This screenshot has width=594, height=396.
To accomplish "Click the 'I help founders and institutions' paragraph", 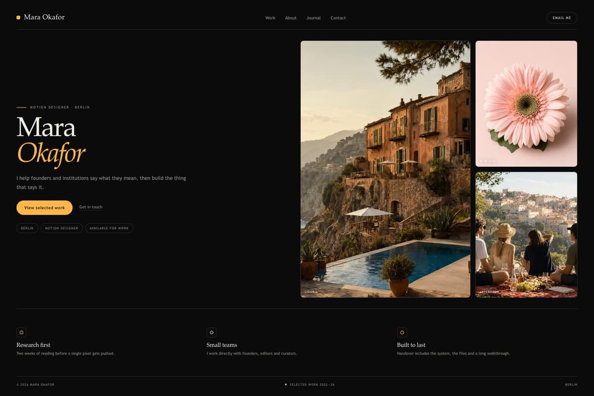I will 101,183.
